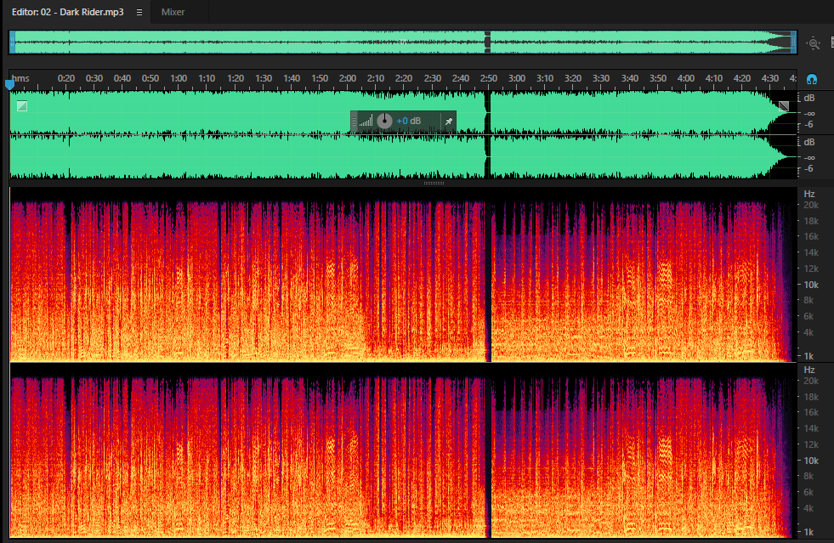834x543 pixels.
Task: Click the 2:50 mark on the time ruler
Action: (x=489, y=78)
